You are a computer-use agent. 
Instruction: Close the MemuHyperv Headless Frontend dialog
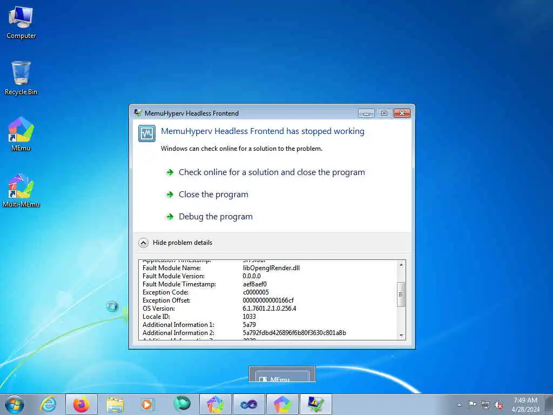(402, 113)
